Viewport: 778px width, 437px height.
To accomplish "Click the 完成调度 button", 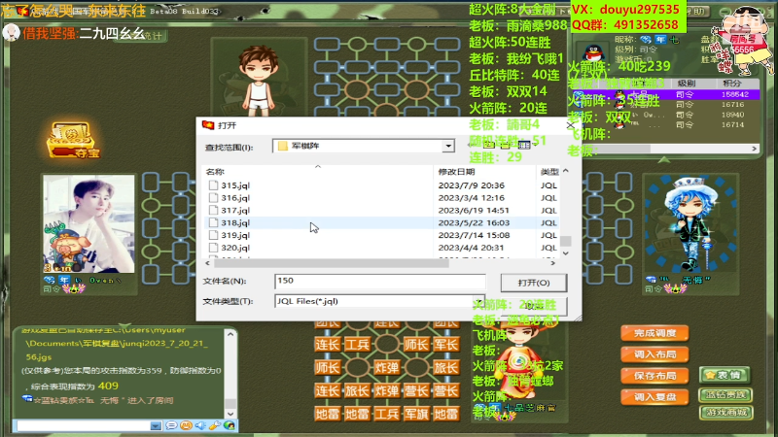I will [654, 333].
